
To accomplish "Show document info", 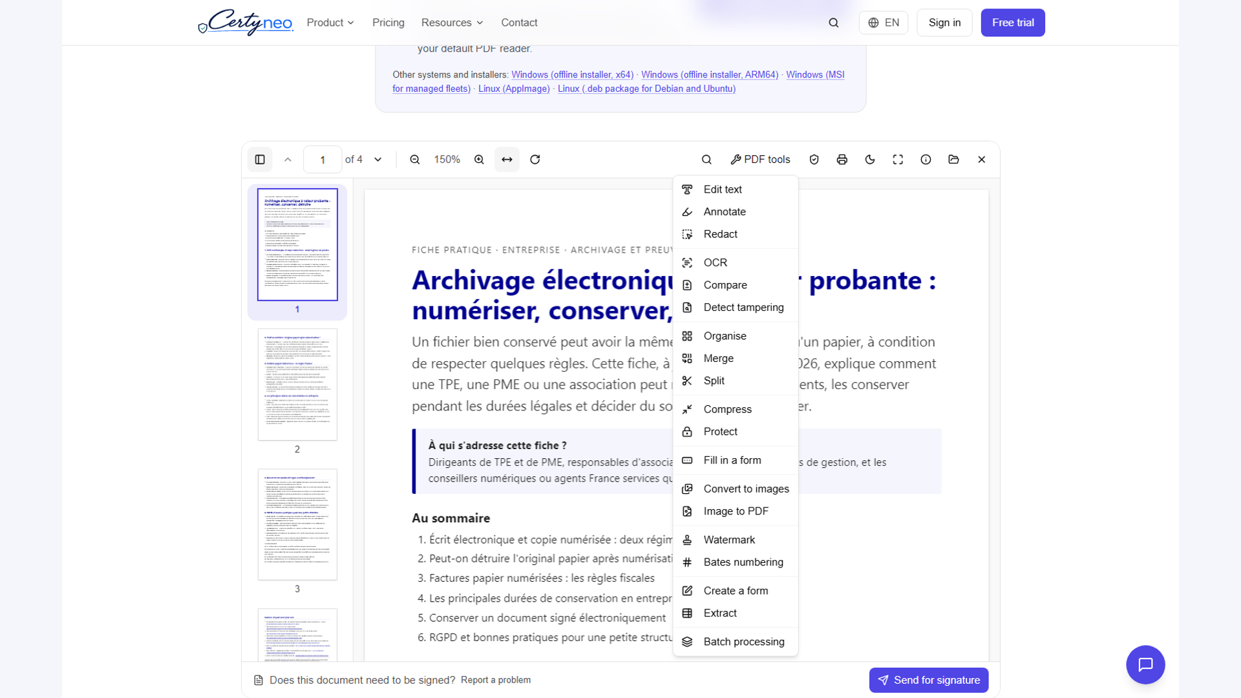I will [926, 160].
